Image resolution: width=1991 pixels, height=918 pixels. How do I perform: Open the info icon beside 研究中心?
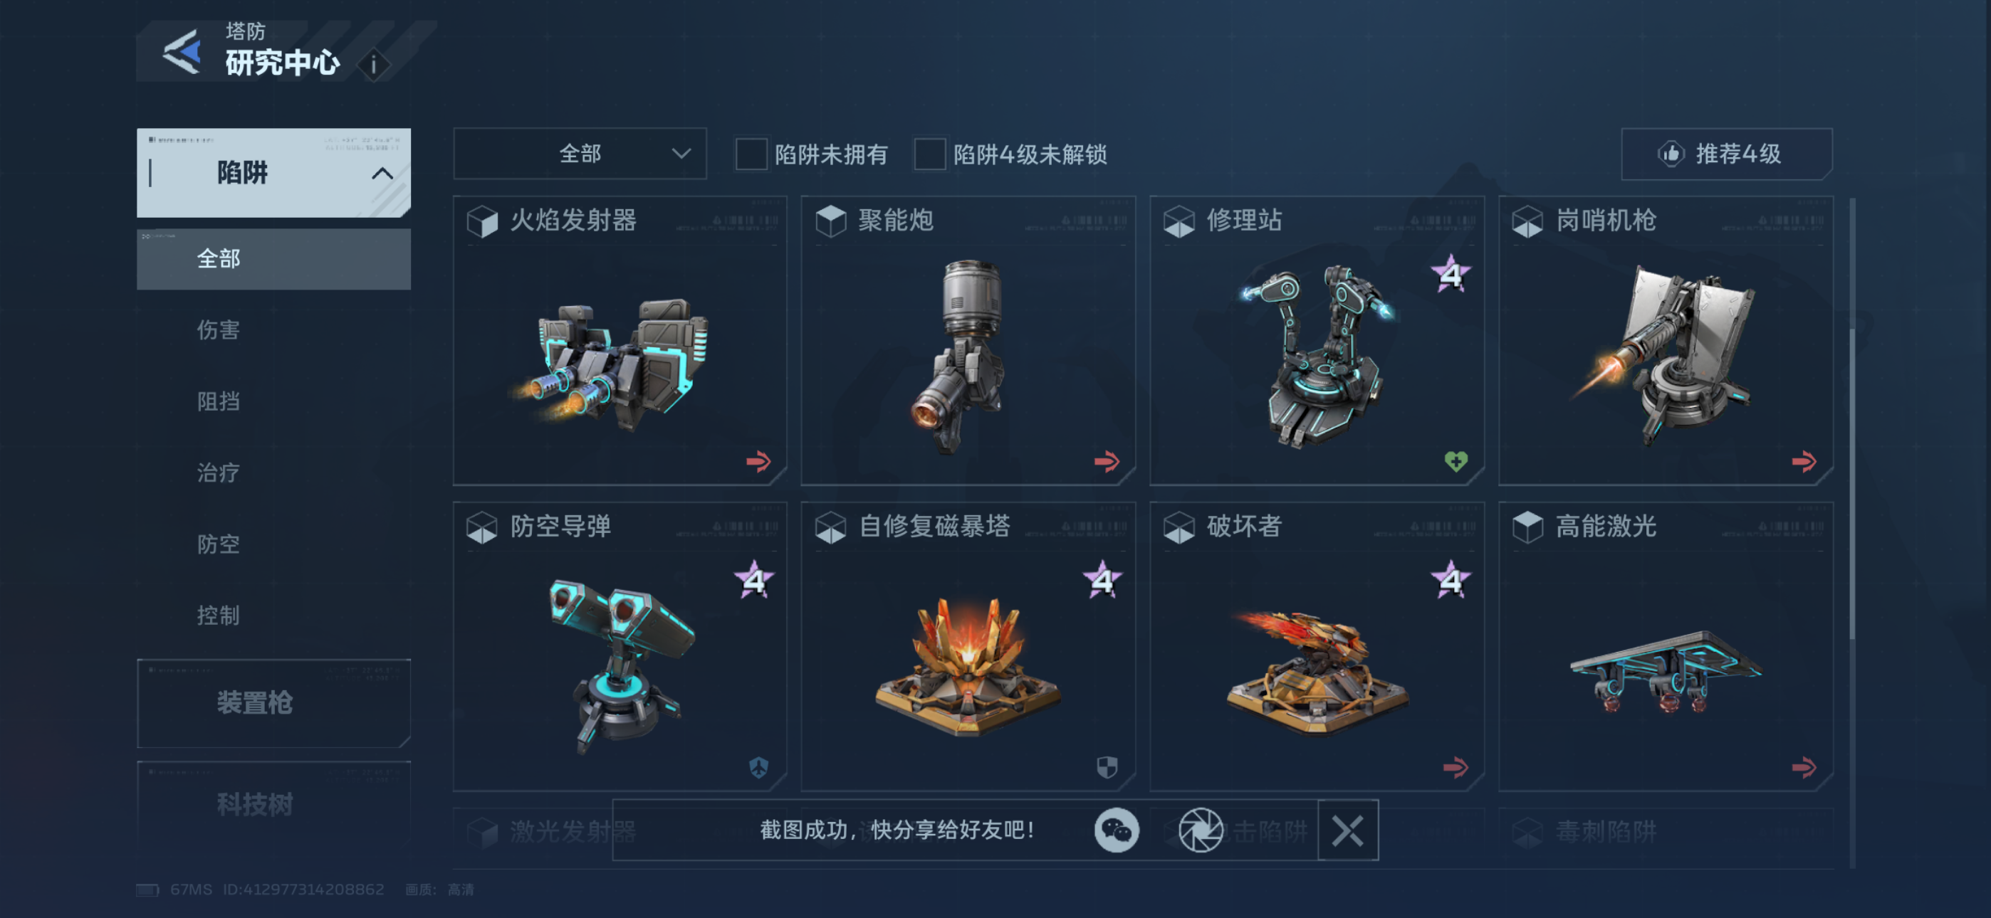click(x=374, y=65)
